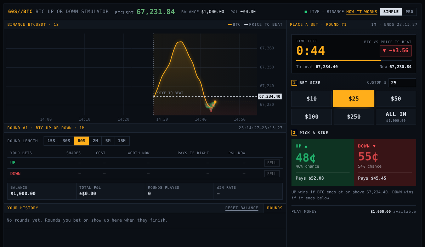Click the 14:30 chart time axis label
Viewport: 425px width, 247px height.
[162, 119]
